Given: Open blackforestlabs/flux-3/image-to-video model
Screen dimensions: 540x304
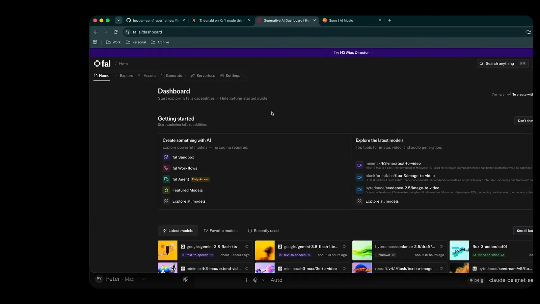Looking at the screenshot, I should [x=400, y=176].
